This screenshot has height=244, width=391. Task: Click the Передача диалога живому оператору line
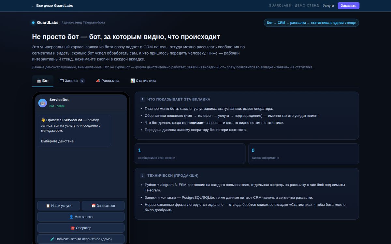195,130
